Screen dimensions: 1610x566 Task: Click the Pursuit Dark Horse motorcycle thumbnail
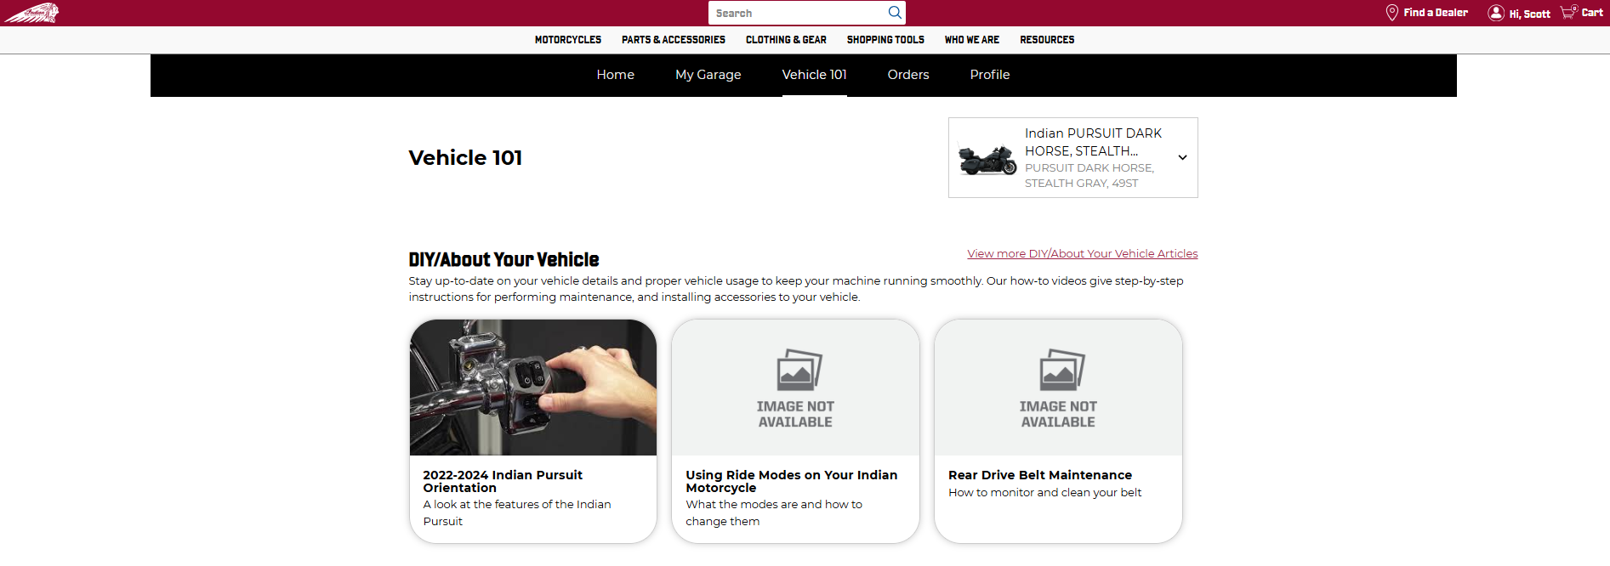tap(987, 159)
